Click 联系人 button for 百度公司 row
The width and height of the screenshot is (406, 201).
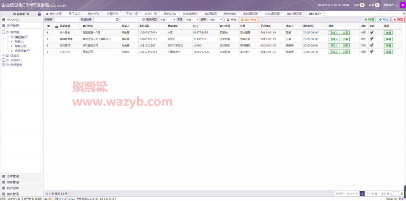click(334, 52)
